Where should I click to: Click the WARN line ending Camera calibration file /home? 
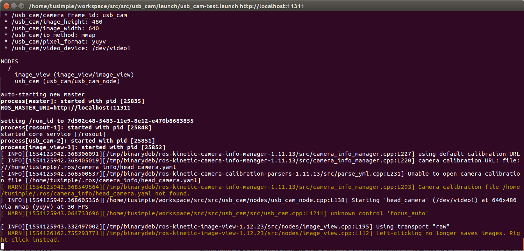pyautogui.click(x=260, y=187)
